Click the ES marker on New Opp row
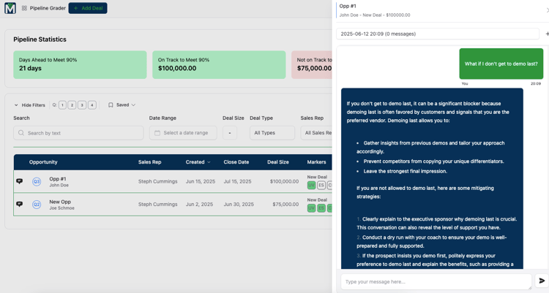Image resolution: width=549 pixels, height=293 pixels. (x=321, y=208)
